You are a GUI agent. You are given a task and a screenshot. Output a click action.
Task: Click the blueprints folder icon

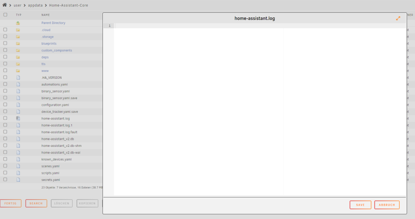coord(18,44)
